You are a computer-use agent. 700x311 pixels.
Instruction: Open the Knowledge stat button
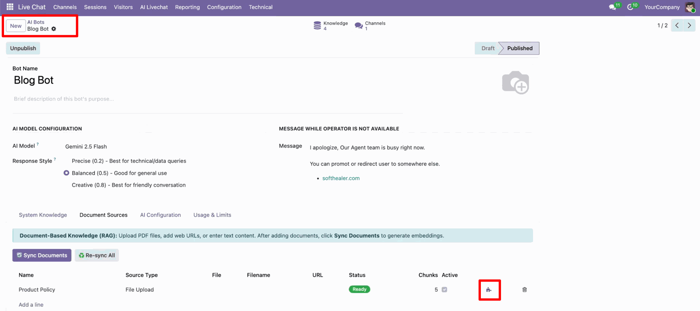(x=331, y=25)
